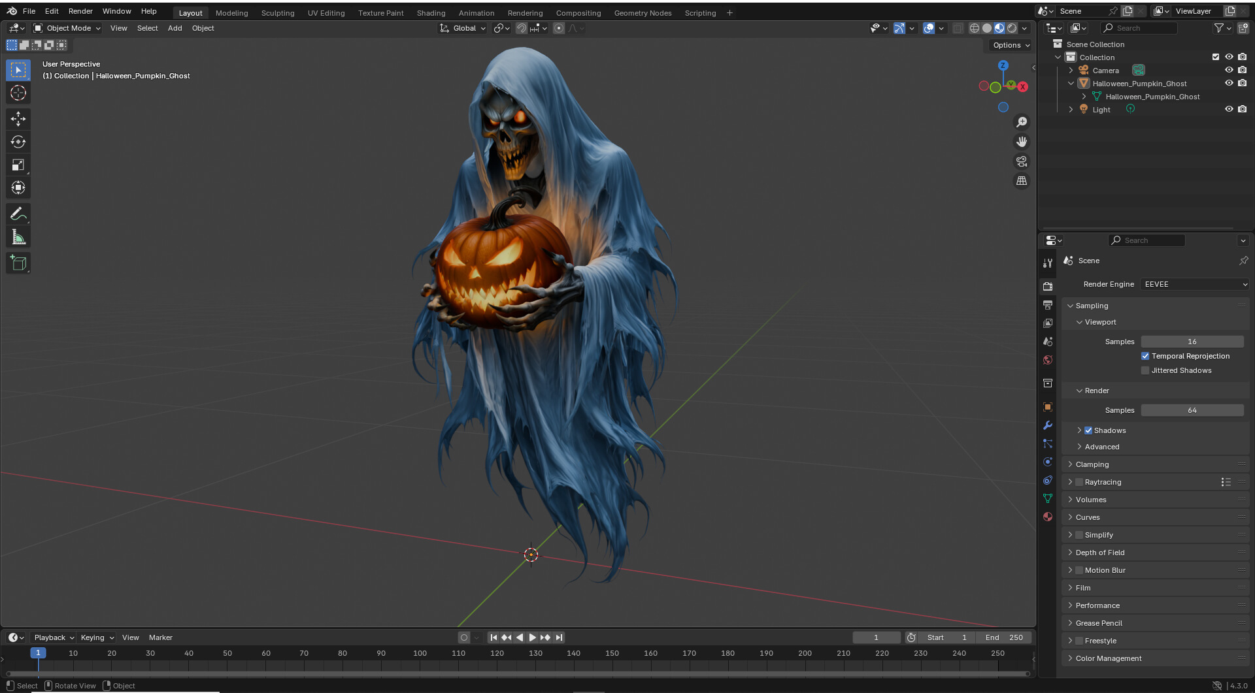Choose the Select Box tool
Screen dimensions: 1255x693
point(18,70)
